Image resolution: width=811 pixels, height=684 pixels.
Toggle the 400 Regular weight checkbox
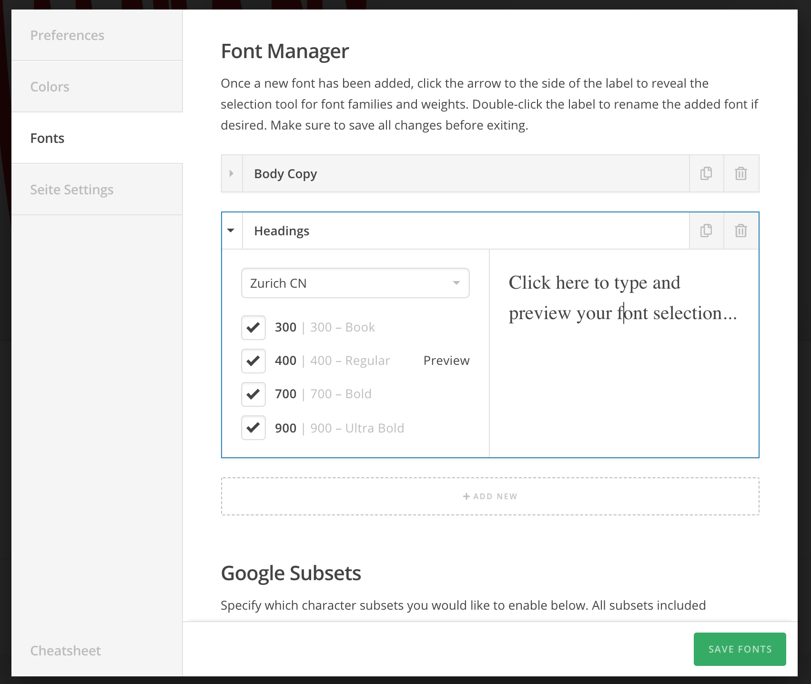click(x=253, y=361)
